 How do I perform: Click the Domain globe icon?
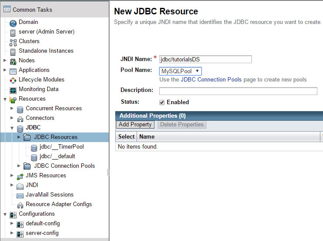[x=13, y=23]
